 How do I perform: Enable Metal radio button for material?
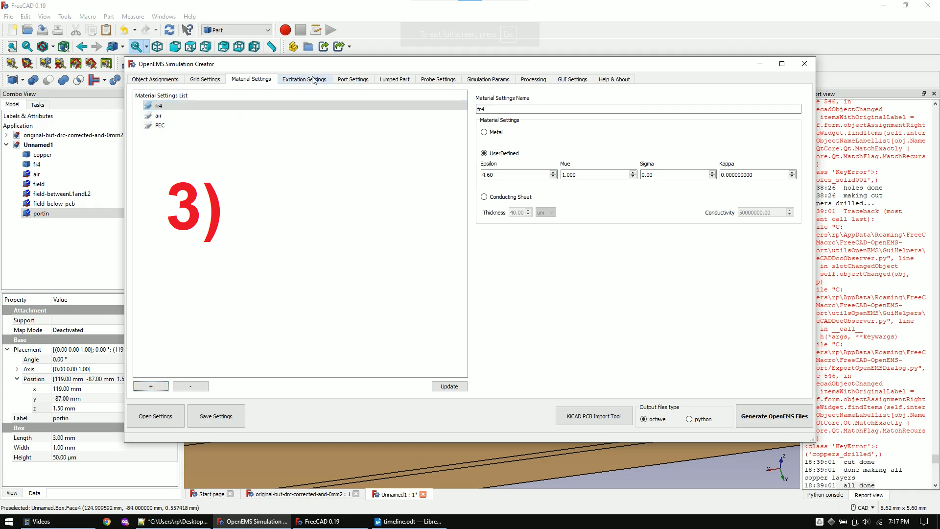[x=484, y=132]
